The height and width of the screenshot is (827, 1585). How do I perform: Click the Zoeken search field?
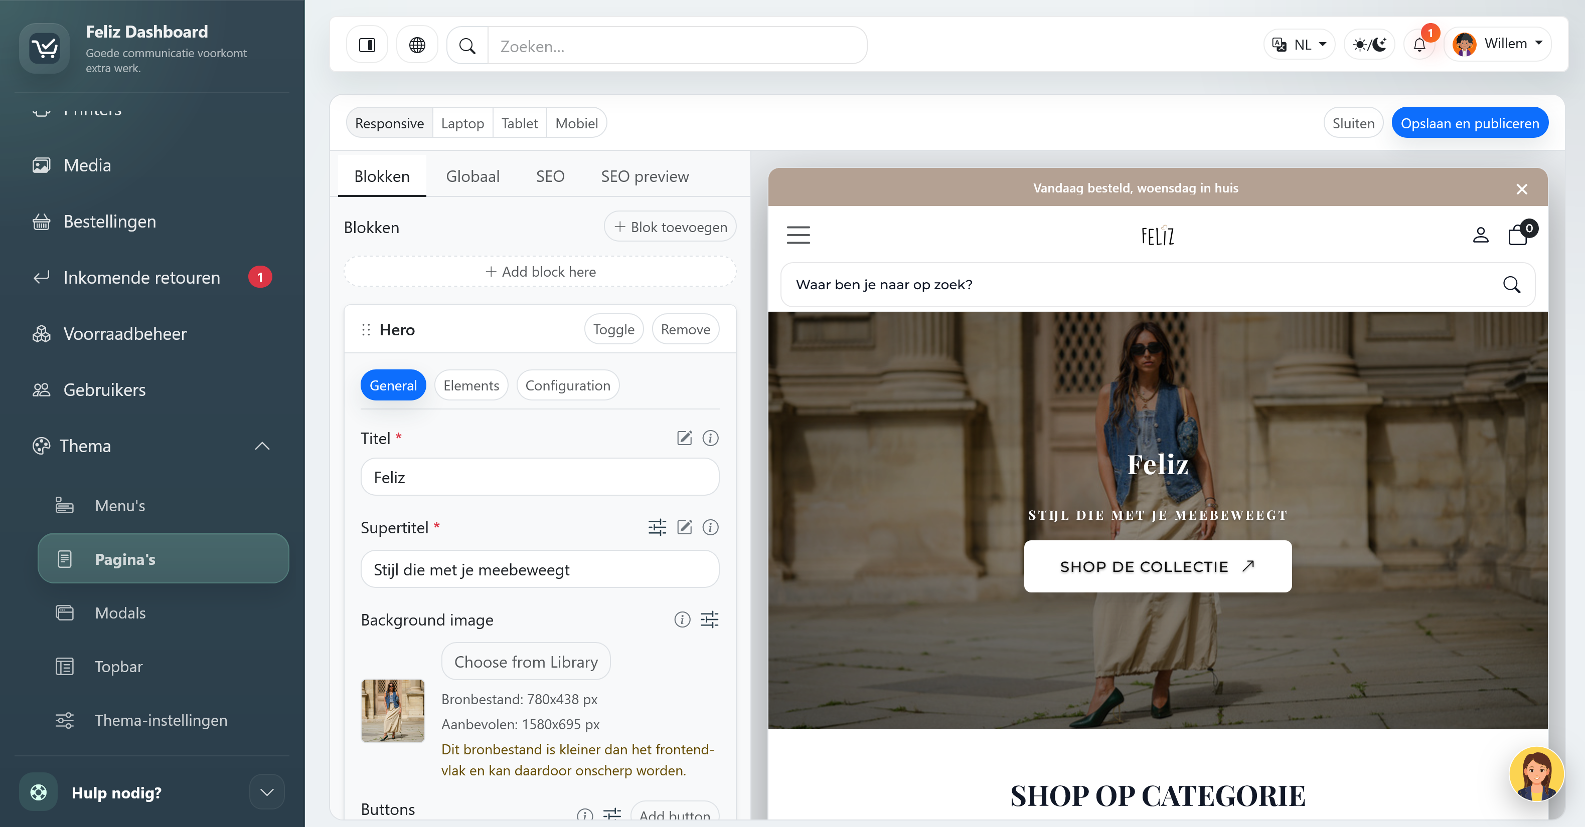click(x=677, y=46)
